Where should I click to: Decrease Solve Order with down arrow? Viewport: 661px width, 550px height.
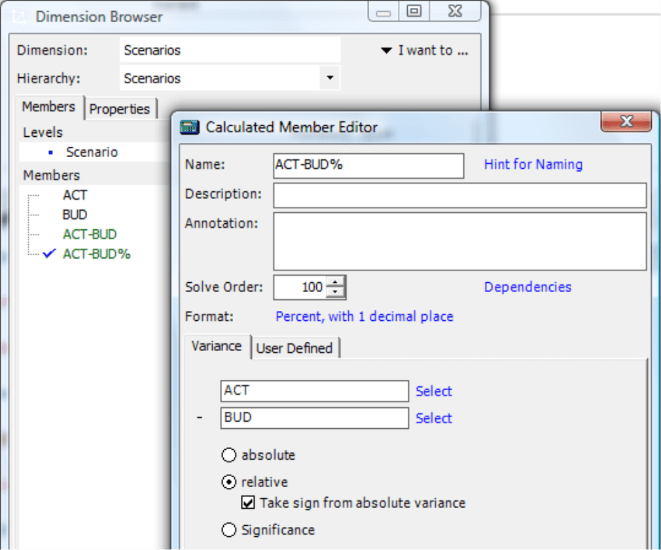(336, 292)
